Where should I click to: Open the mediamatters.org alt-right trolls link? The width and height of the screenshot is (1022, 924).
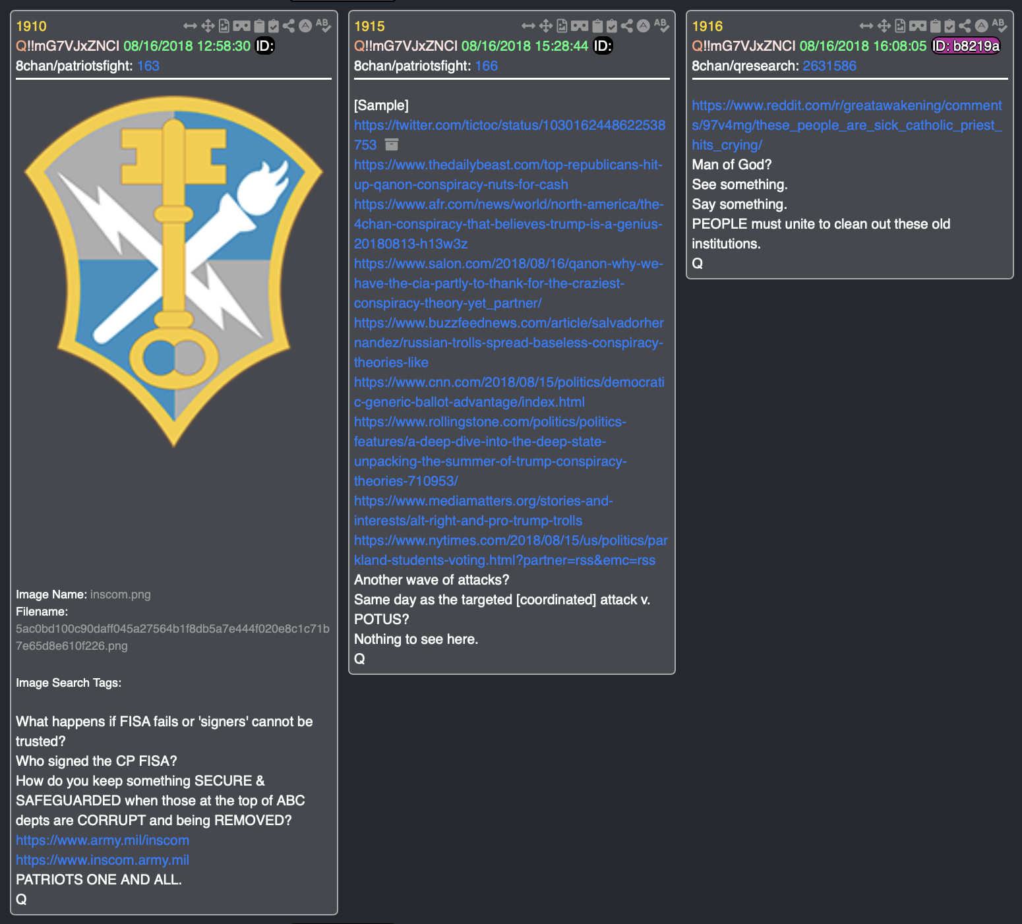(483, 511)
